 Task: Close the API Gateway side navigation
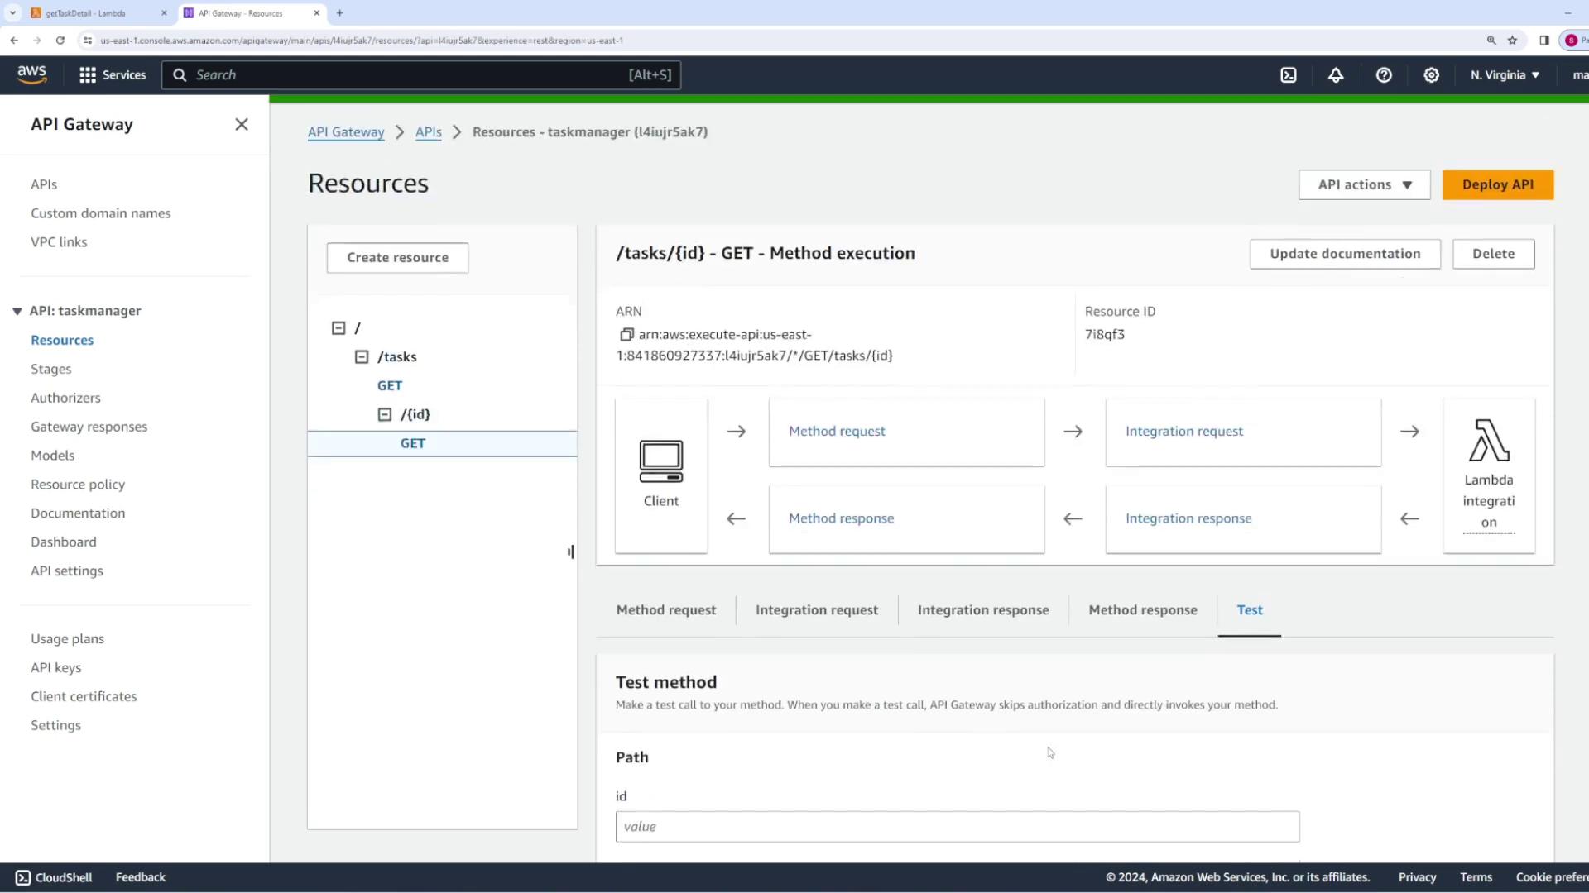(x=241, y=124)
